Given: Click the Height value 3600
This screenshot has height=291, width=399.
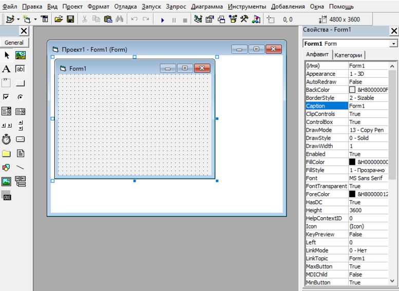Looking at the screenshot, I should 355,210.
